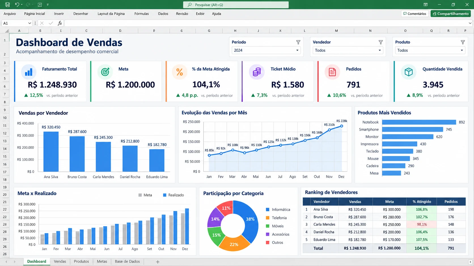Open the Quick Access Toolbar customize arrow
Viewport: 474px width, 266px height.
click(48, 5)
